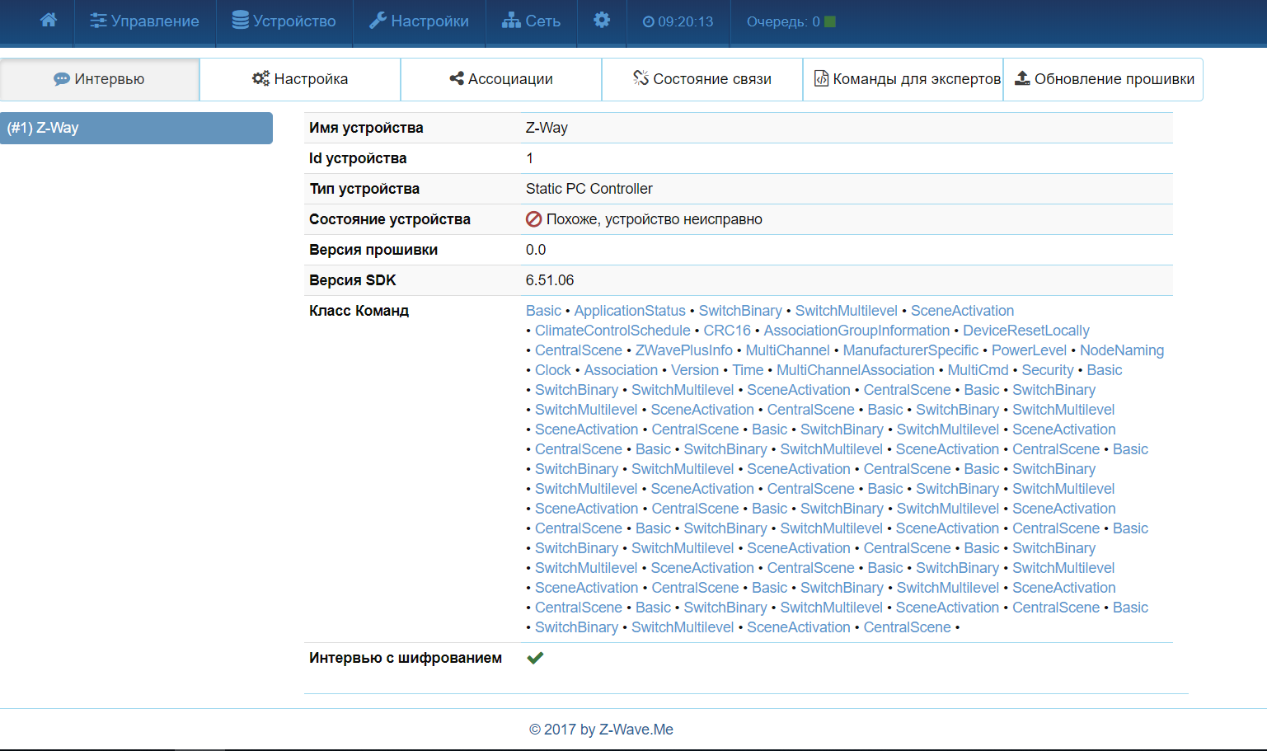Open the ApplicationStatus command class link
The width and height of the screenshot is (1267, 751).
(x=630, y=311)
